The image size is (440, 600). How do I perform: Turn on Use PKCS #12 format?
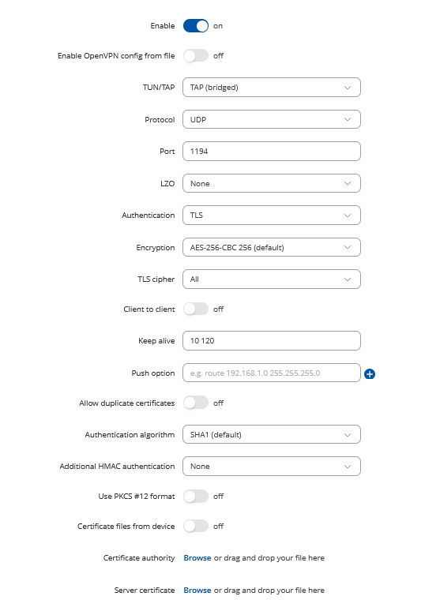[x=196, y=497]
